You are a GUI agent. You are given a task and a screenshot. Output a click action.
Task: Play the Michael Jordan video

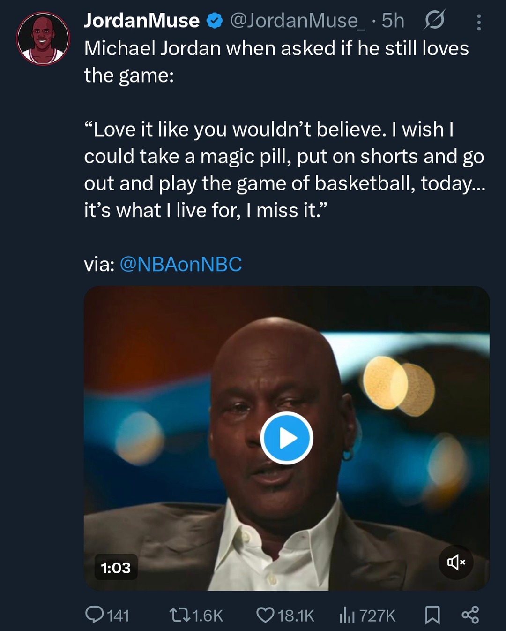pyautogui.click(x=286, y=438)
